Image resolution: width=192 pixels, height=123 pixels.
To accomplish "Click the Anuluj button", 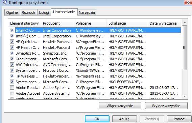I will 124,119.
